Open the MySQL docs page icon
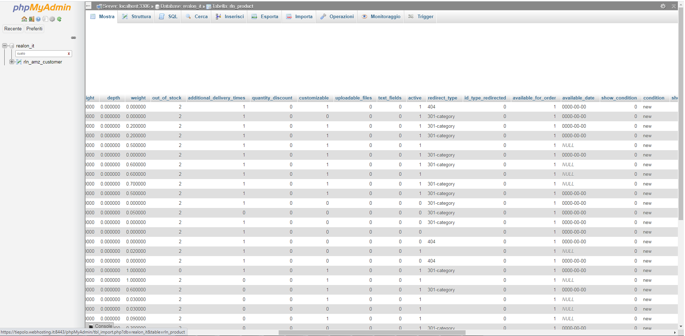This screenshot has height=336, width=685. tap(45, 19)
